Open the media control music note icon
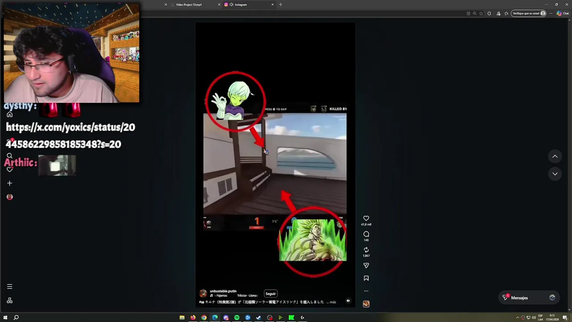The width and height of the screenshot is (572, 322). (x=498, y=13)
